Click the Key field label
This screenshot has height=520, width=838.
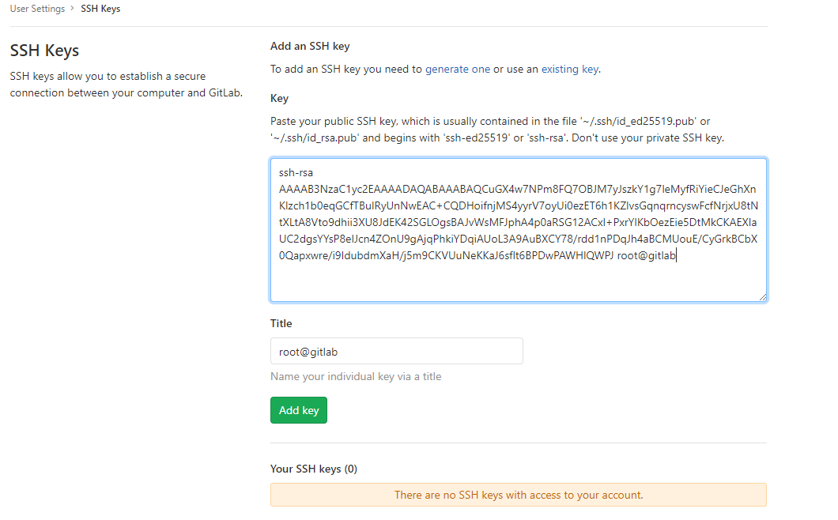click(280, 98)
